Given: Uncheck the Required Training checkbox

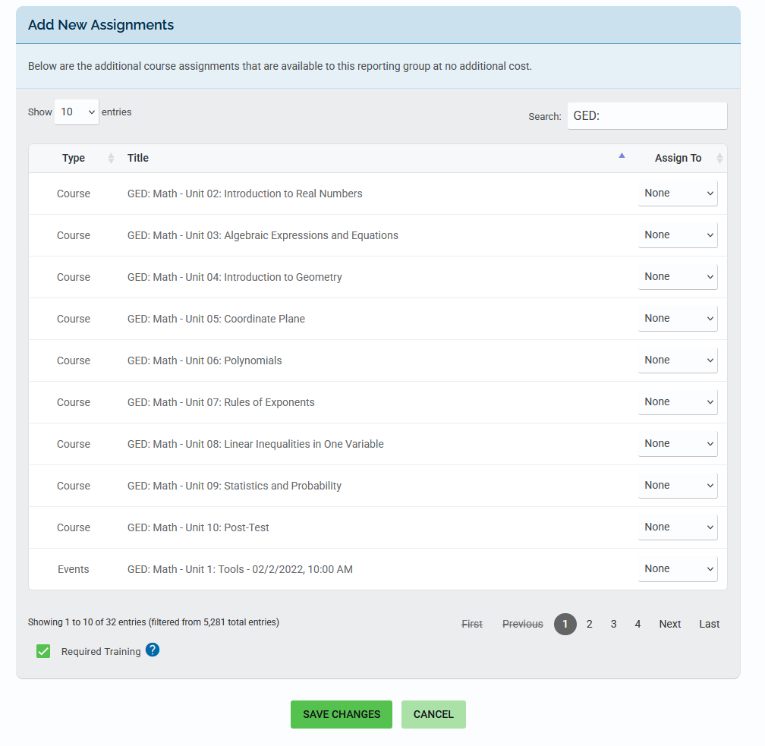Looking at the screenshot, I should coord(43,651).
